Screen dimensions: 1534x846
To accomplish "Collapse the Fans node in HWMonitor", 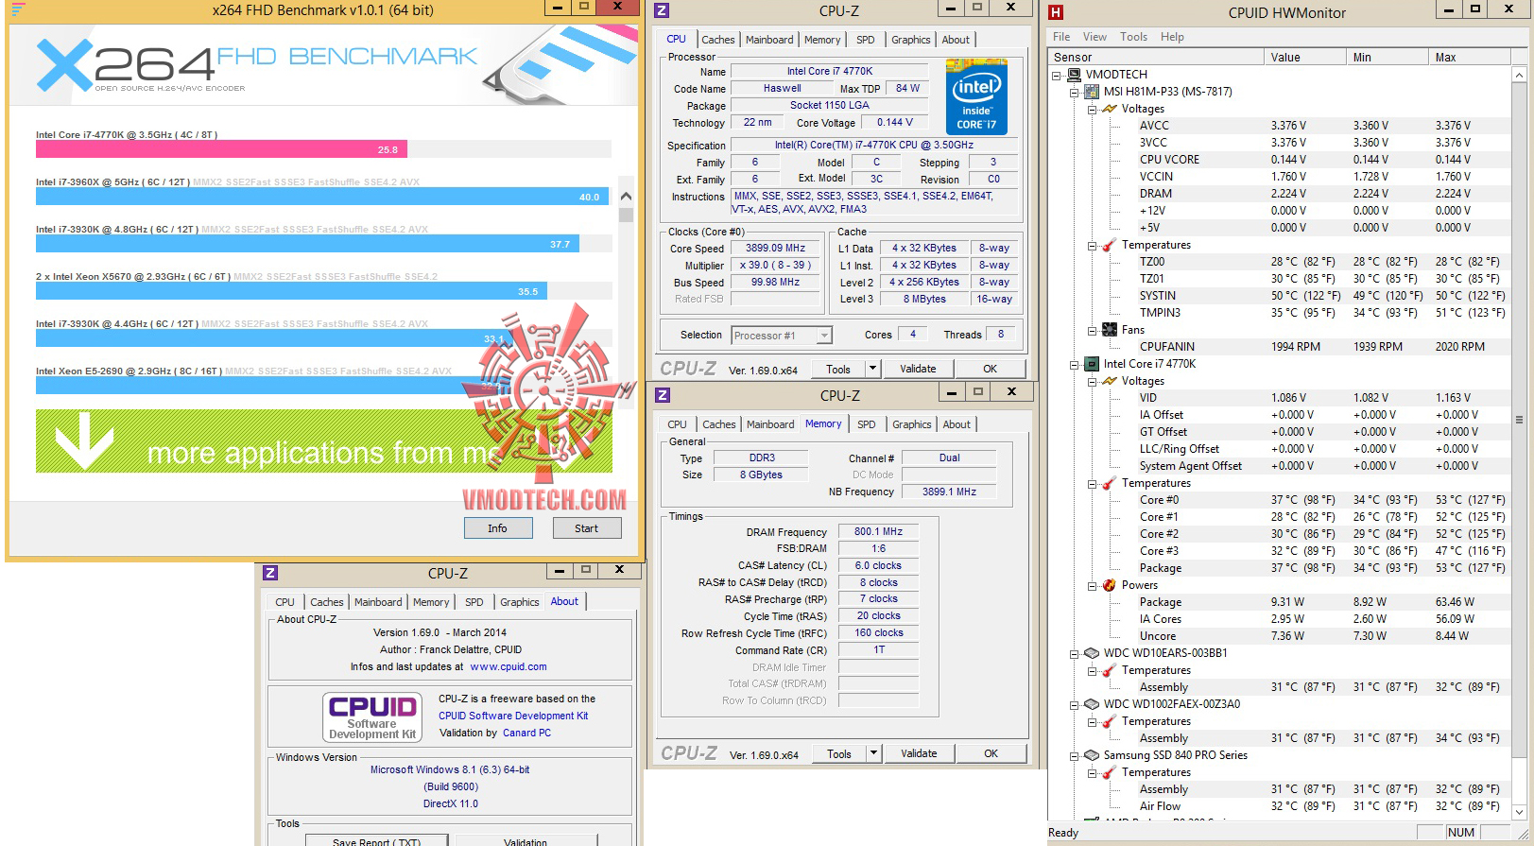I will (x=1092, y=331).
